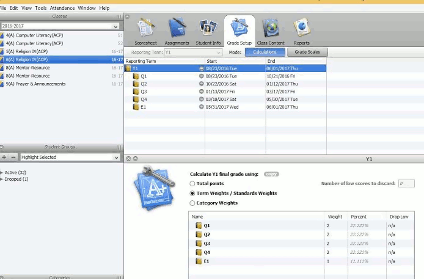Click the Q4 folder icon in weights table

coord(199,252)
